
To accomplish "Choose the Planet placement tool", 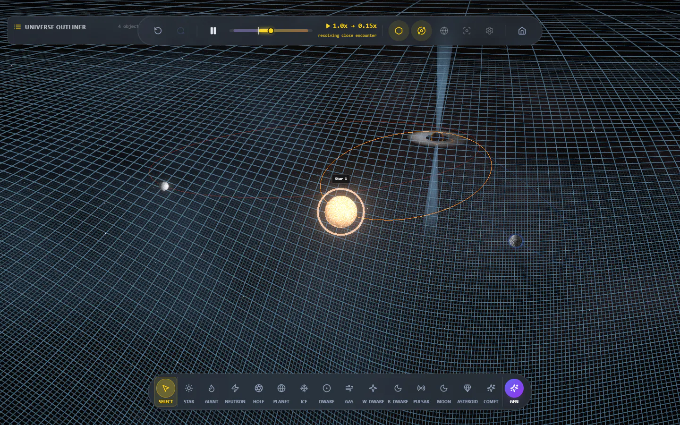I will [281, 392].
